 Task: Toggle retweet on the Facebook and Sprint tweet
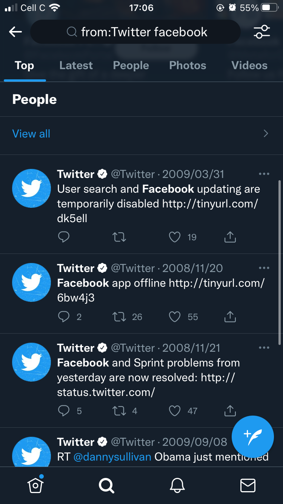tap(119, 411)
